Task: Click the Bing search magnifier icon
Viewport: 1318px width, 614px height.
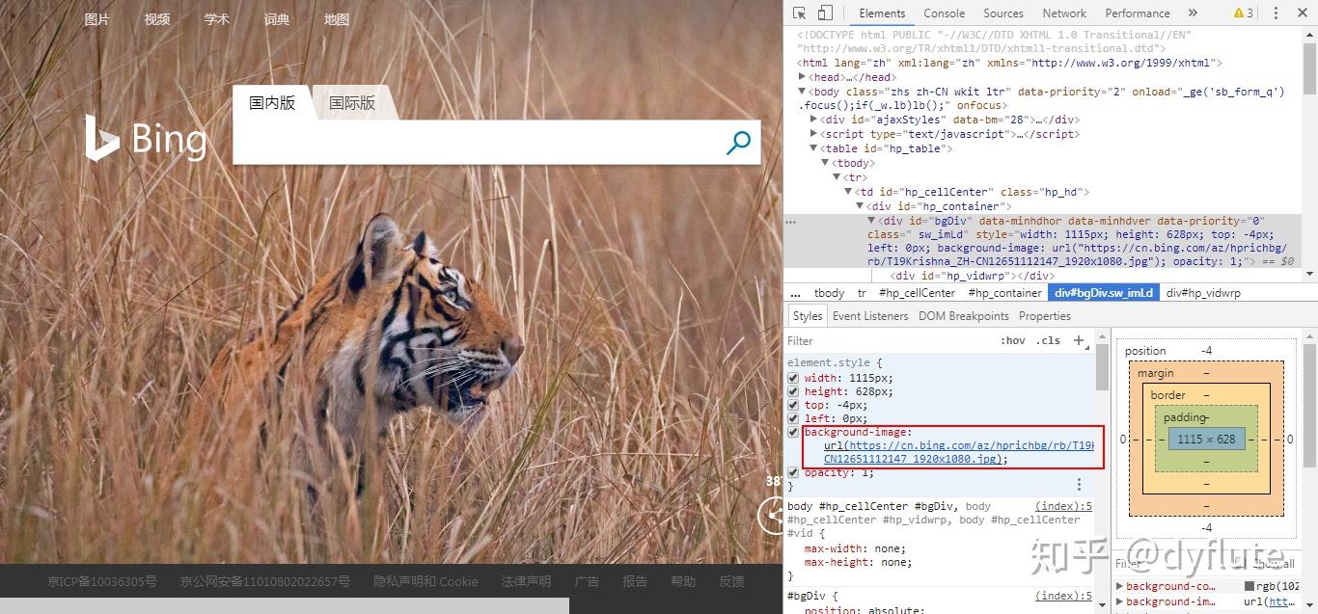Action: tap(738, 143)
